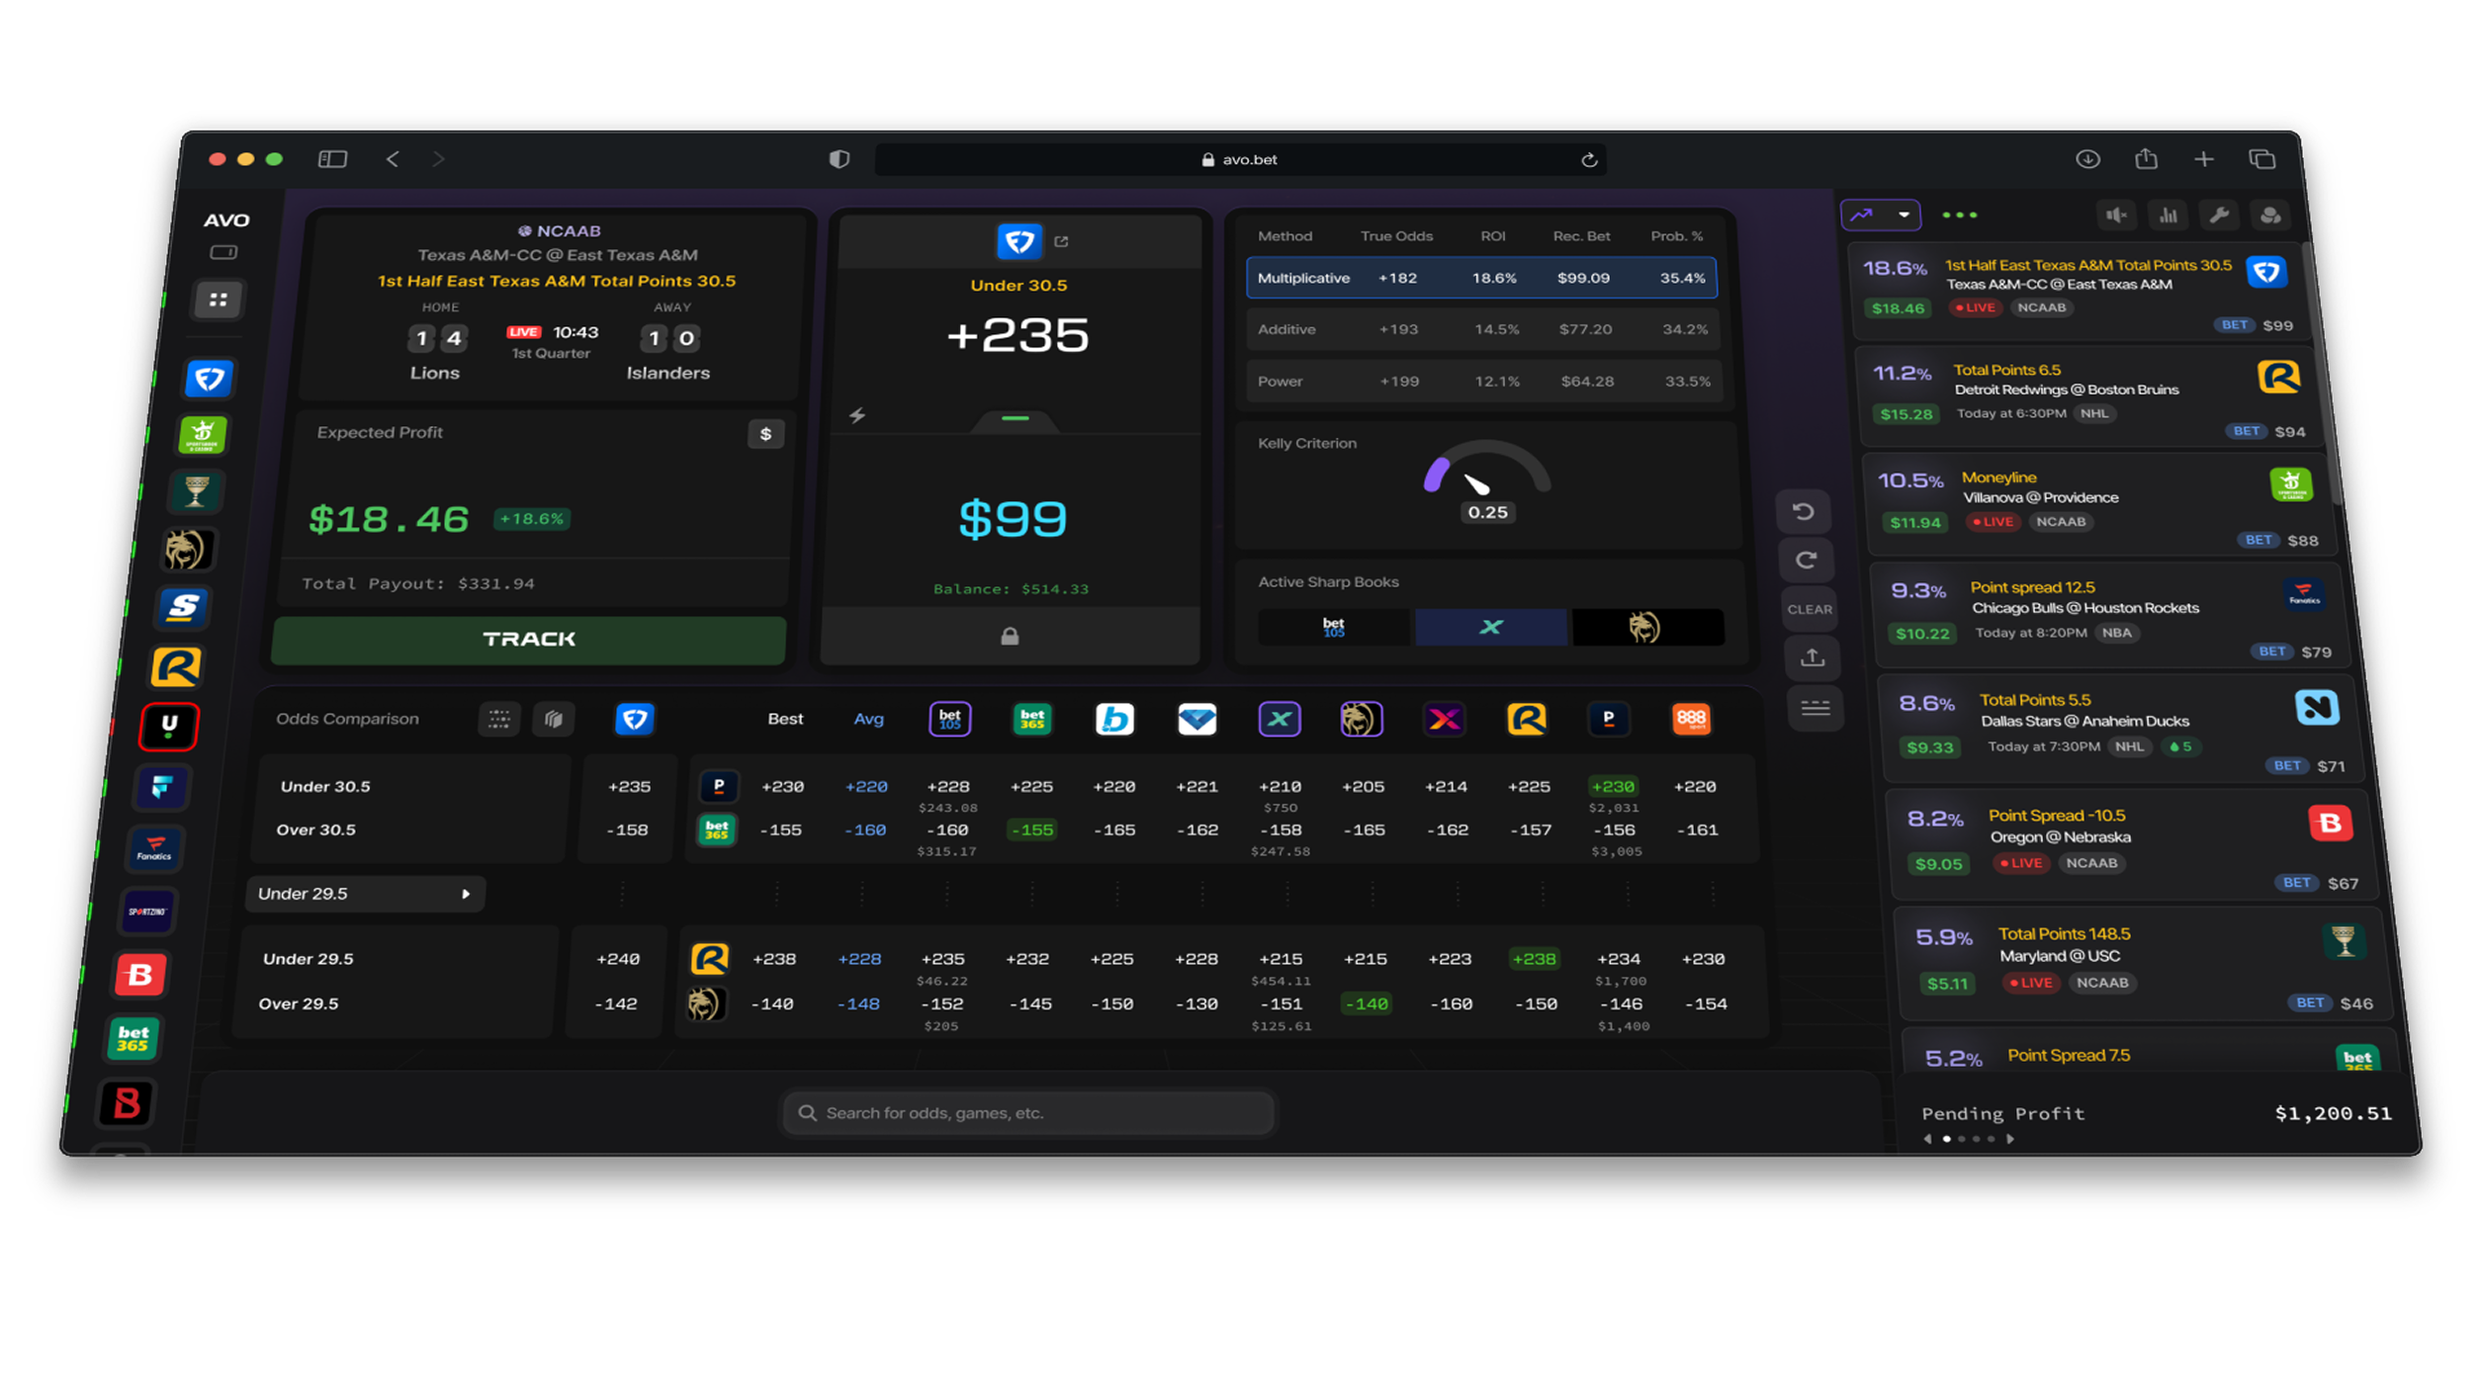Select the Additive method row
This screenshot has height=1396, width=2482.
tap(1481, 329)
